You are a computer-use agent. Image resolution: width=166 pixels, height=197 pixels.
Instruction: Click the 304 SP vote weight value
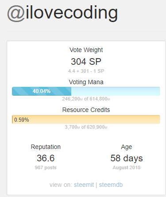(x=86, y=62)
